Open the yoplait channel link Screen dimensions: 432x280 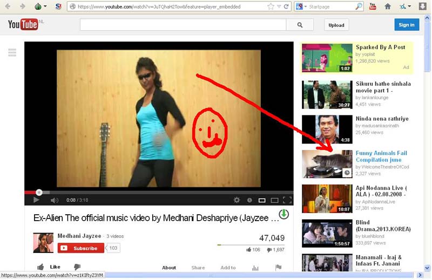(368, 54)
